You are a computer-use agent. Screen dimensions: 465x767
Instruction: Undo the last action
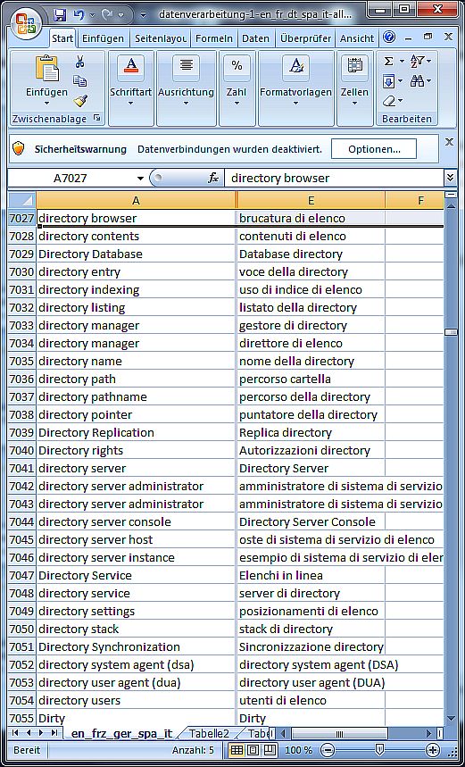tap(79, 14)
